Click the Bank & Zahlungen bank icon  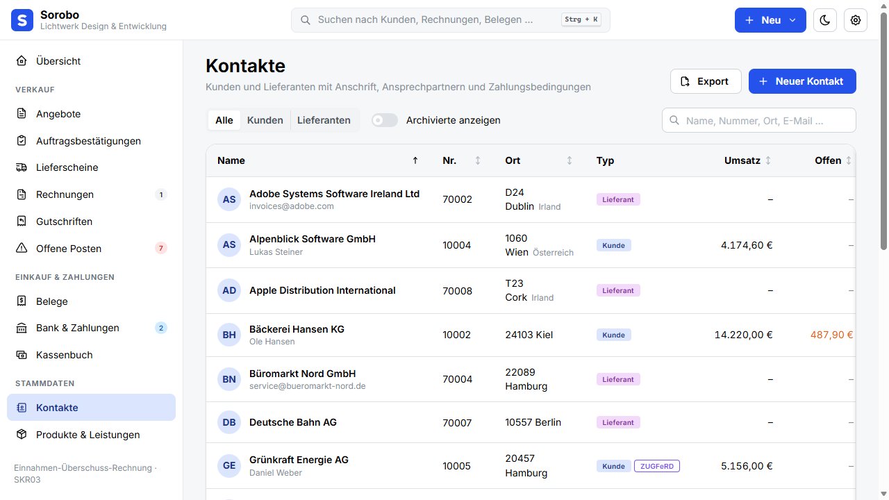coord(22,328)
